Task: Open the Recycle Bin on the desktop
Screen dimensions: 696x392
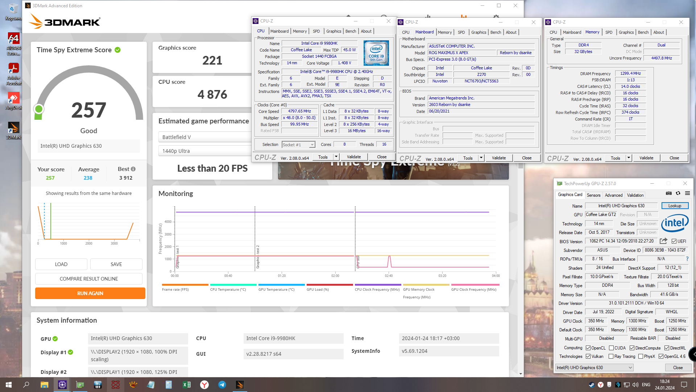Action: [13, 12]
